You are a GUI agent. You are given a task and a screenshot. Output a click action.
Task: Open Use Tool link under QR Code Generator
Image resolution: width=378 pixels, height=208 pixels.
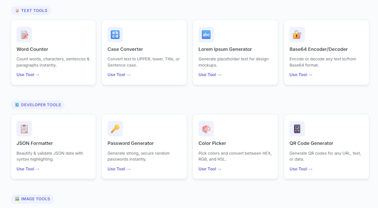tap(301, 169)
